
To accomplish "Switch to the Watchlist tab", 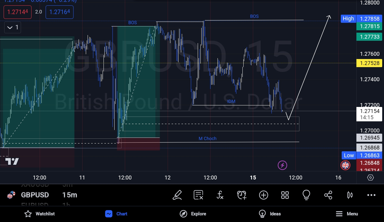I will coord(39,214).
